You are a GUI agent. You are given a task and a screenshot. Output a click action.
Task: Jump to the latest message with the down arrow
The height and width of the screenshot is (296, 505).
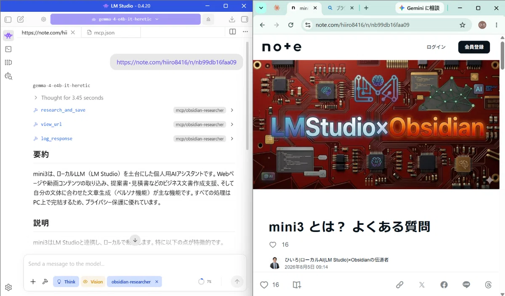tap(135, 240)
